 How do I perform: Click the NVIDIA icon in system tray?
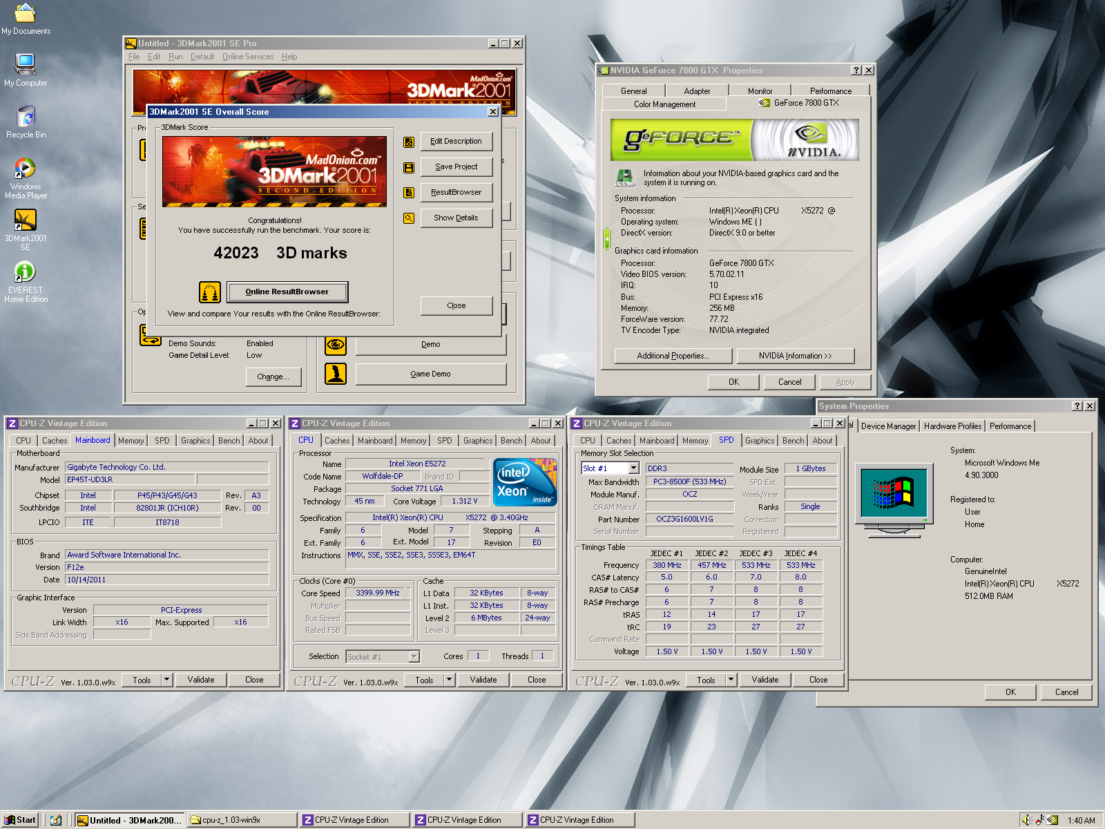1053,820
